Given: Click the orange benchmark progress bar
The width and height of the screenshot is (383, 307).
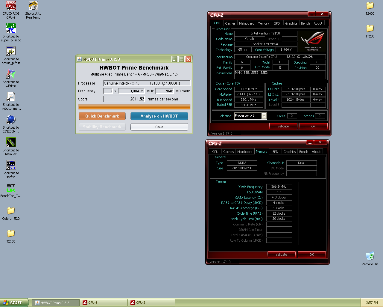Looking at the screenshot, I should [x=134, y=107].
